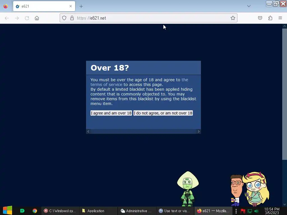Image resolution: width=287 pixels, height=215 pixels.
Task: Restore down the Firefox window
Action: pos(276,4)
